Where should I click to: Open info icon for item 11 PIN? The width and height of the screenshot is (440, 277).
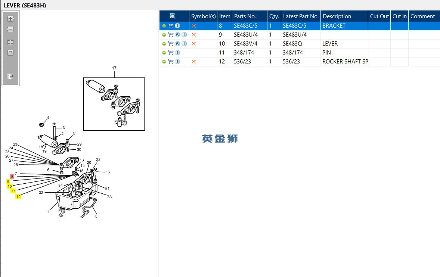click(177, 53)
